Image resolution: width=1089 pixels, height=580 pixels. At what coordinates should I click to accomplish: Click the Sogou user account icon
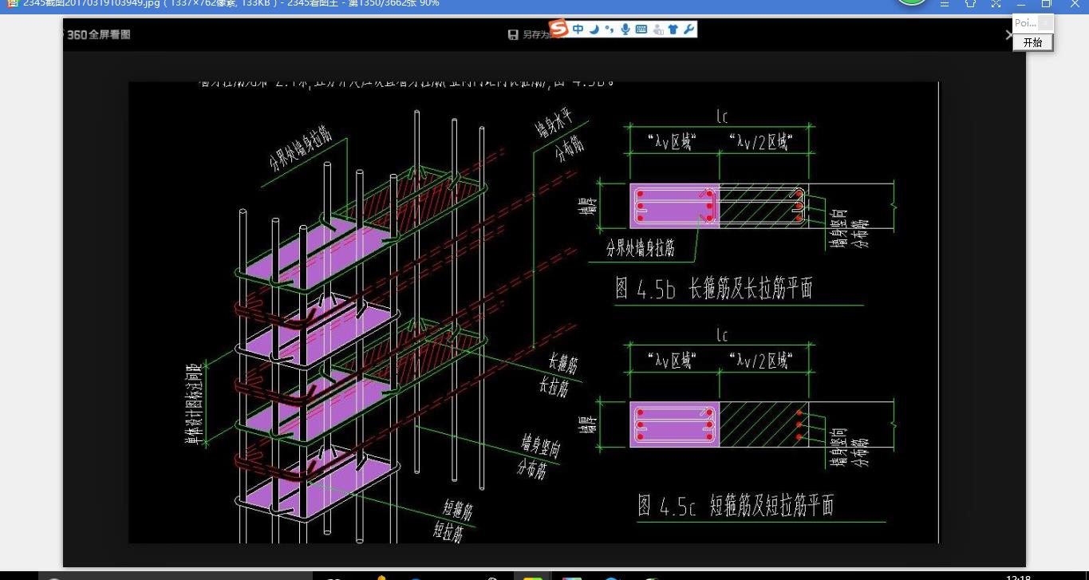coord(657,30)
